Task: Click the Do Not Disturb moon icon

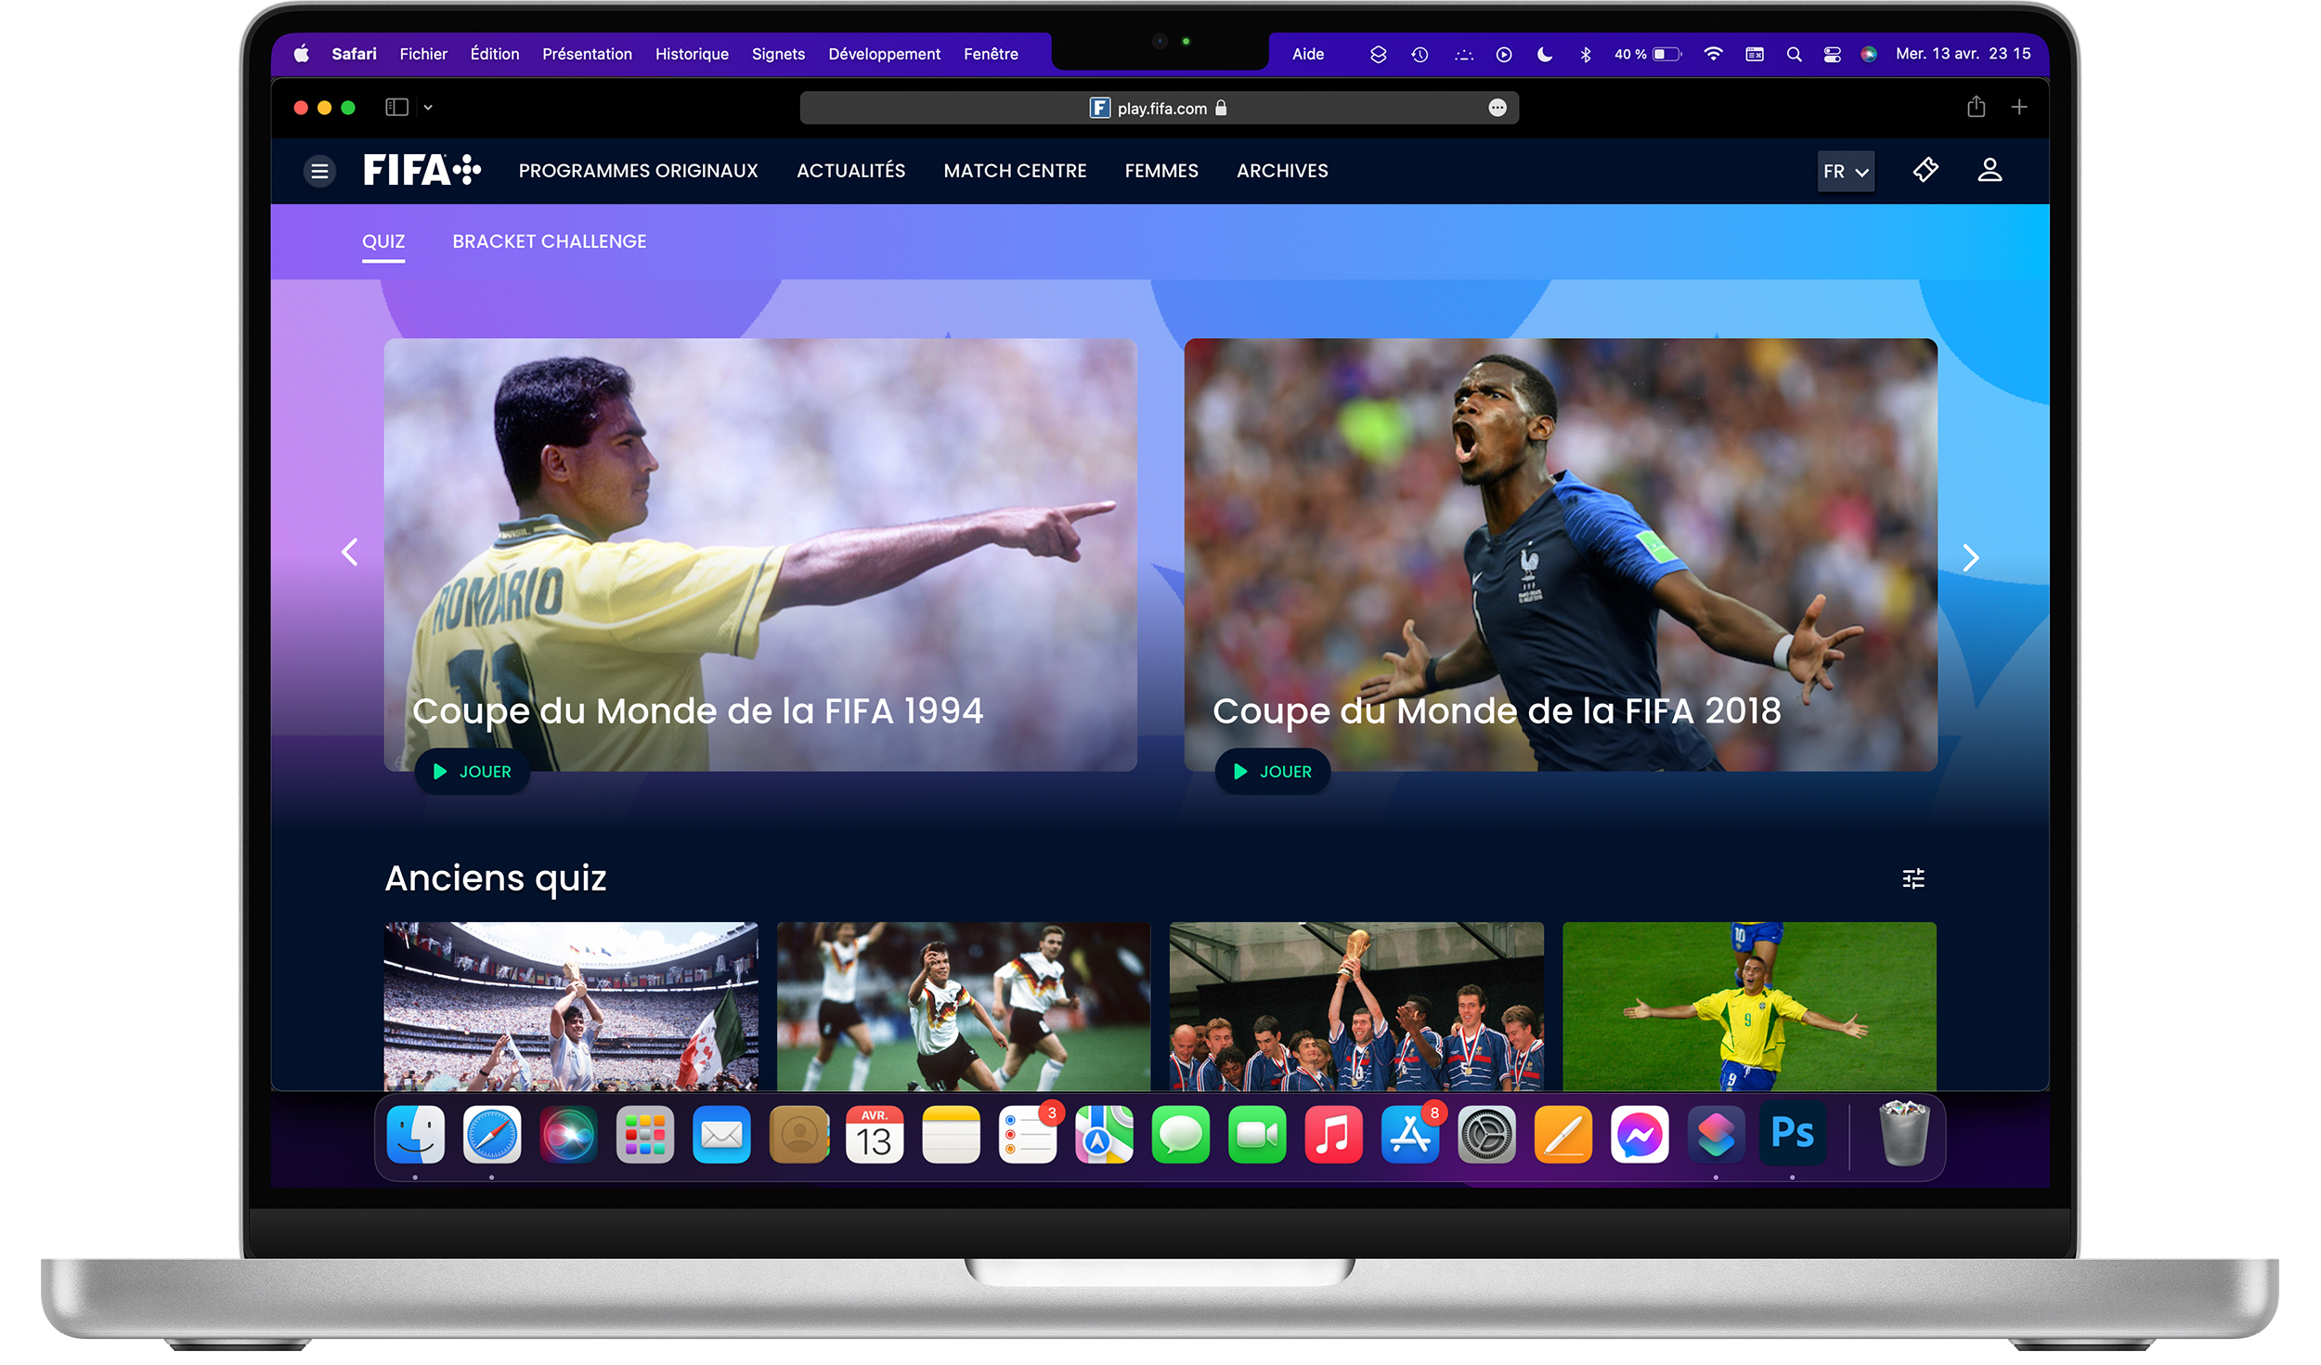Action: pos(1544,55)
